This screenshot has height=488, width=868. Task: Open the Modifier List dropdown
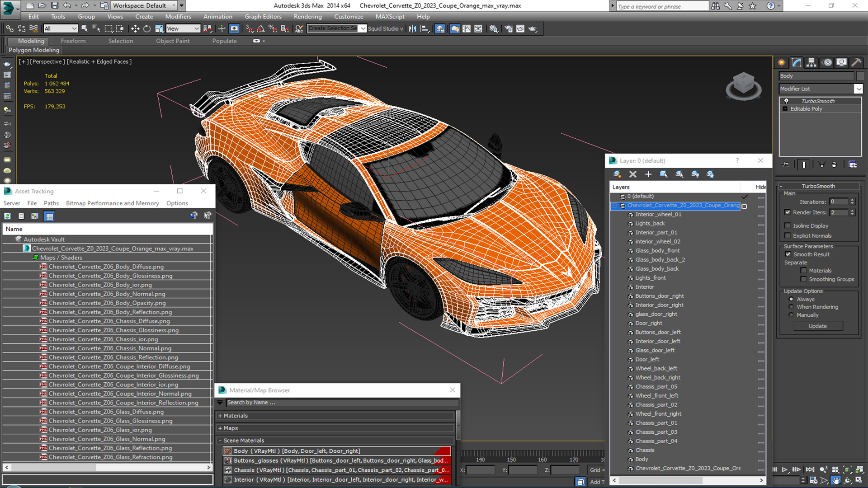tap(858, 89)
